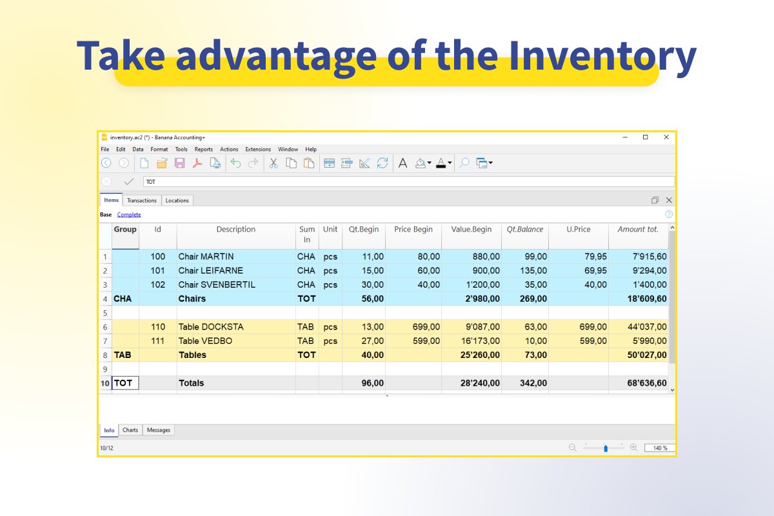Screen dimensions: 774x516
Task: Export the file to PDF
Action: point(197,163)
